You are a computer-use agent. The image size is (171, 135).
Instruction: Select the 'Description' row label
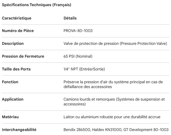[x=13, y=43]
